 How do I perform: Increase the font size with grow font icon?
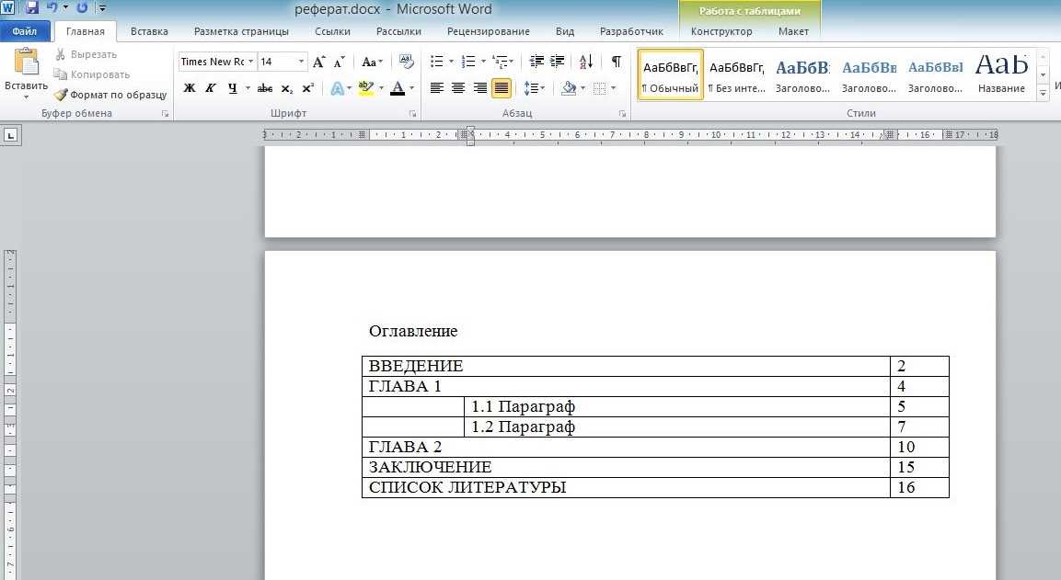(x=319, y=62)
